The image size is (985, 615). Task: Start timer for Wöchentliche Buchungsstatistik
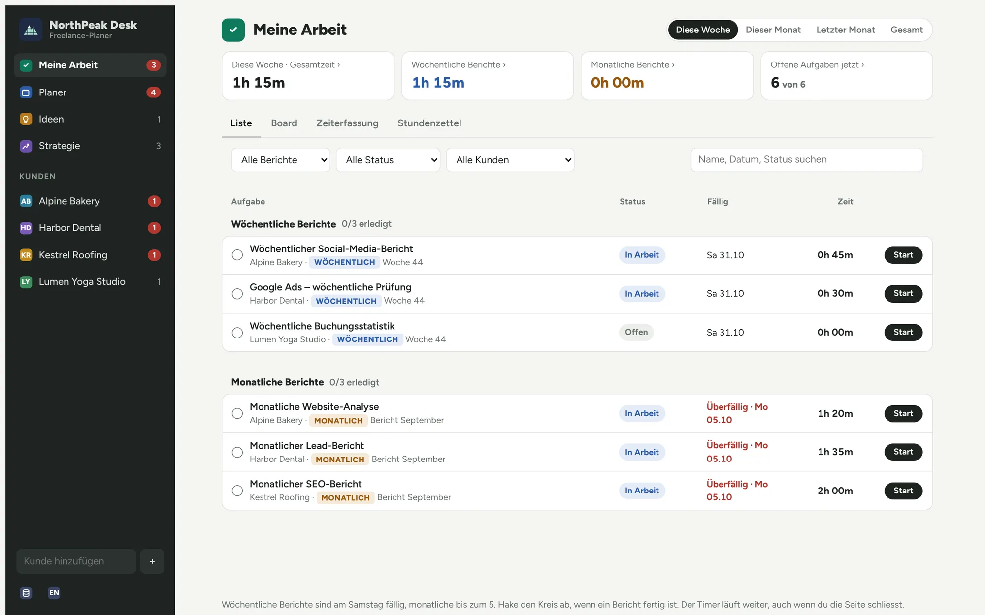(903, 332)
